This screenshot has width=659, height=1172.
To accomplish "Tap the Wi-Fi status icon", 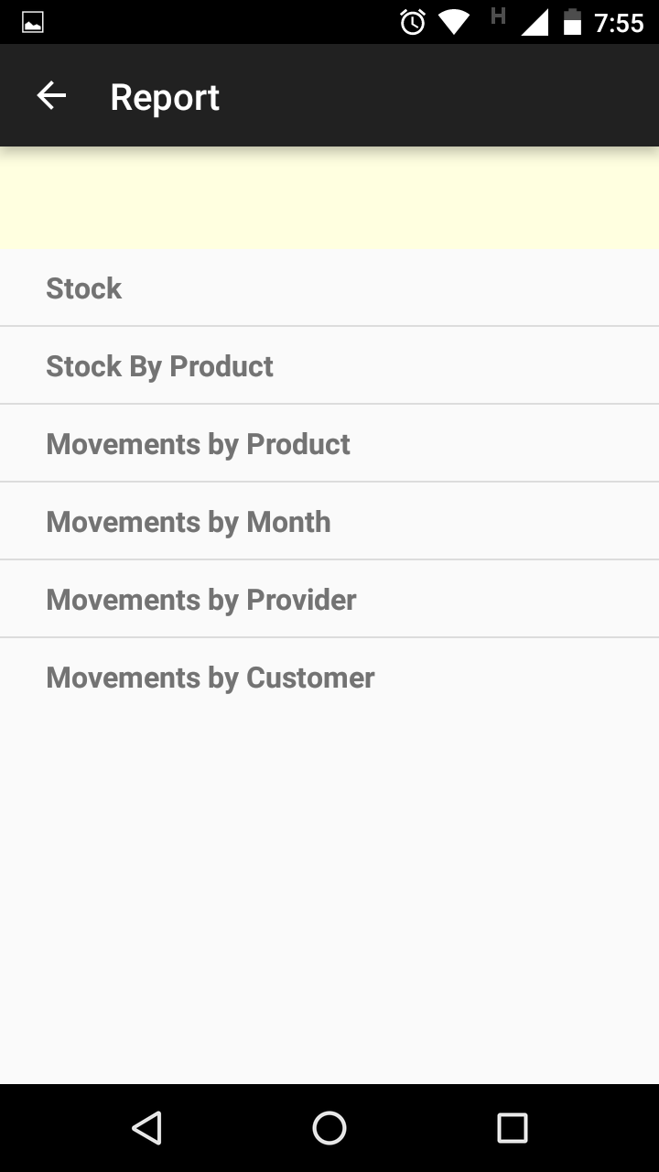I will [x=454, y=22].
